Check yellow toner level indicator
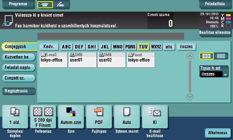 pos(228,15)
